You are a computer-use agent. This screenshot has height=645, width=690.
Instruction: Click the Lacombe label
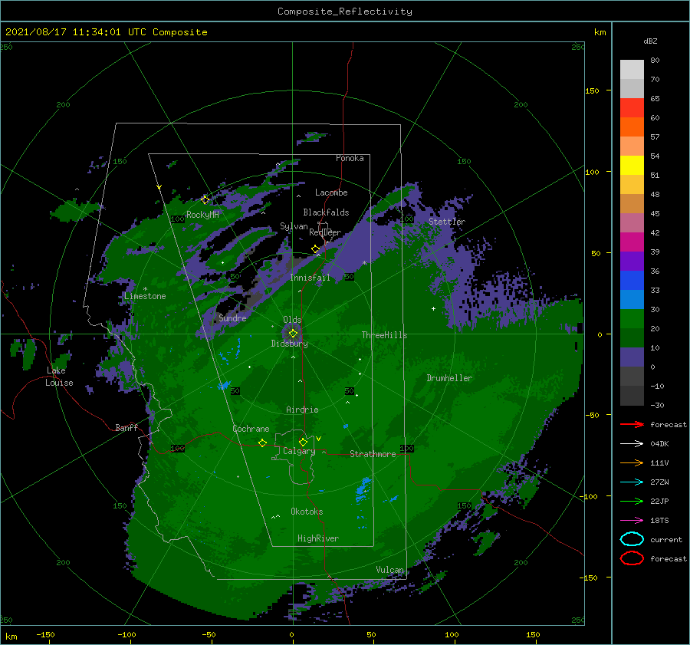(x=331, y=193)
